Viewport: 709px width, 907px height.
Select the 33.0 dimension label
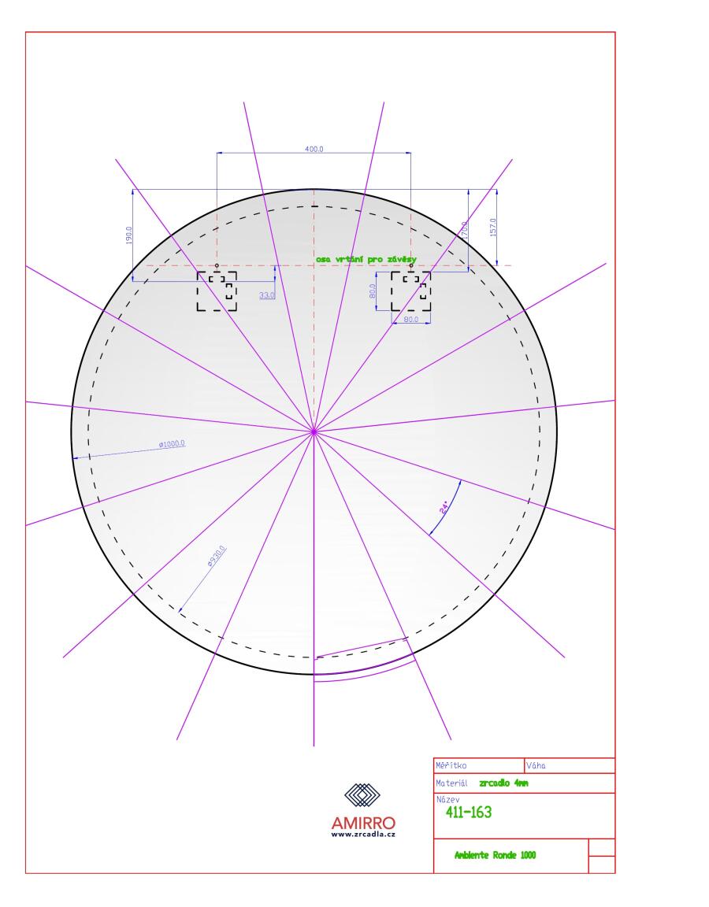pyautogui.click(x=266, y=295)
